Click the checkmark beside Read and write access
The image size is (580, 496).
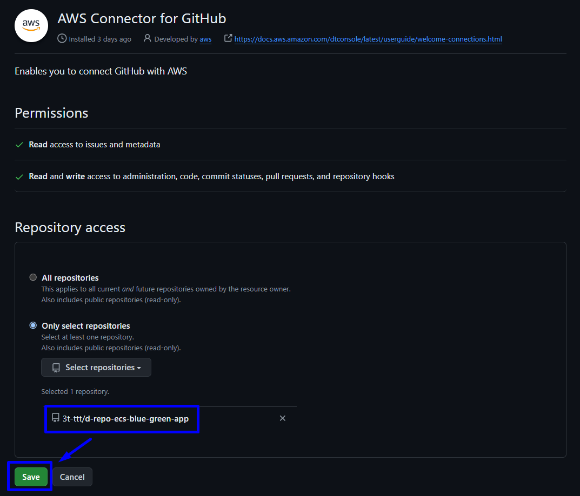[x=19, y=177]
